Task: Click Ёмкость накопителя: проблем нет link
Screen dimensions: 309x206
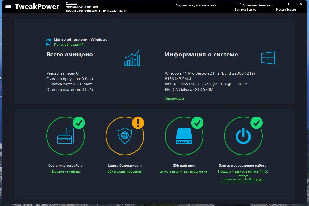Action: click(x=184, y=171)
